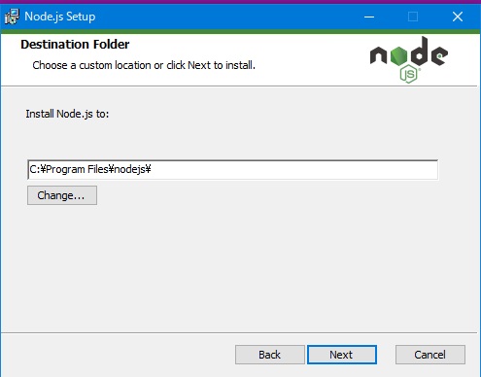Proceed with the Next button

tap(342, 355)
